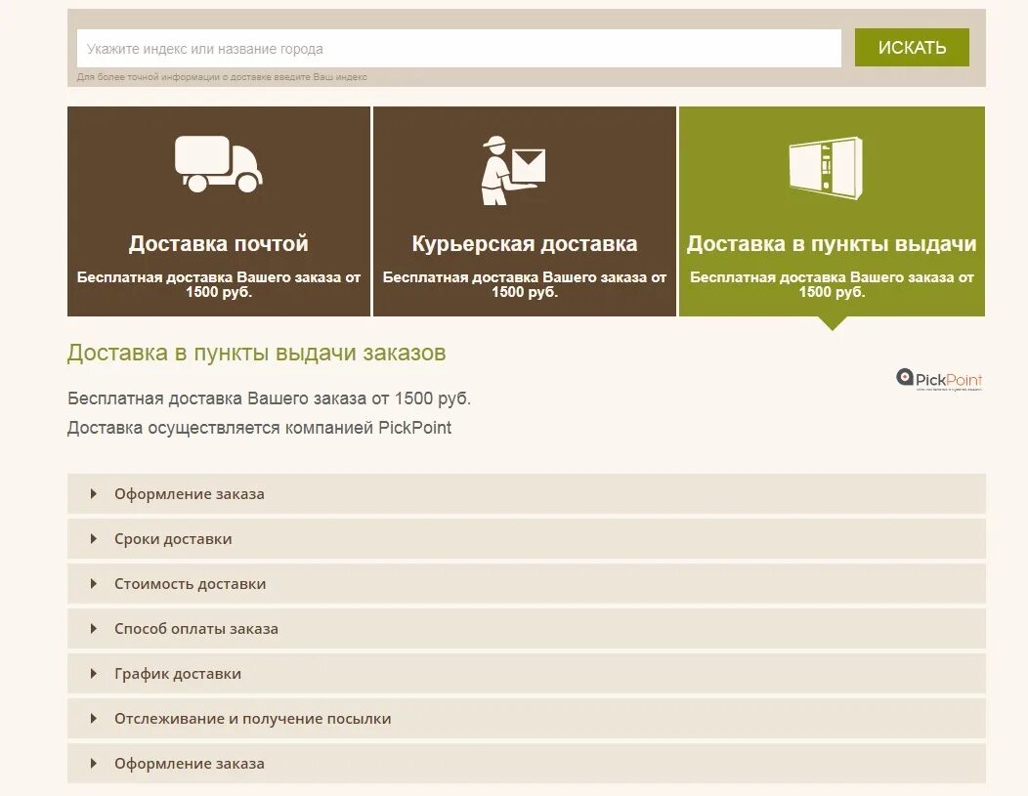The width and height of the screenshot is (1028, 796).
Task: Expand the График доставки section
Action: coord(527,674)
